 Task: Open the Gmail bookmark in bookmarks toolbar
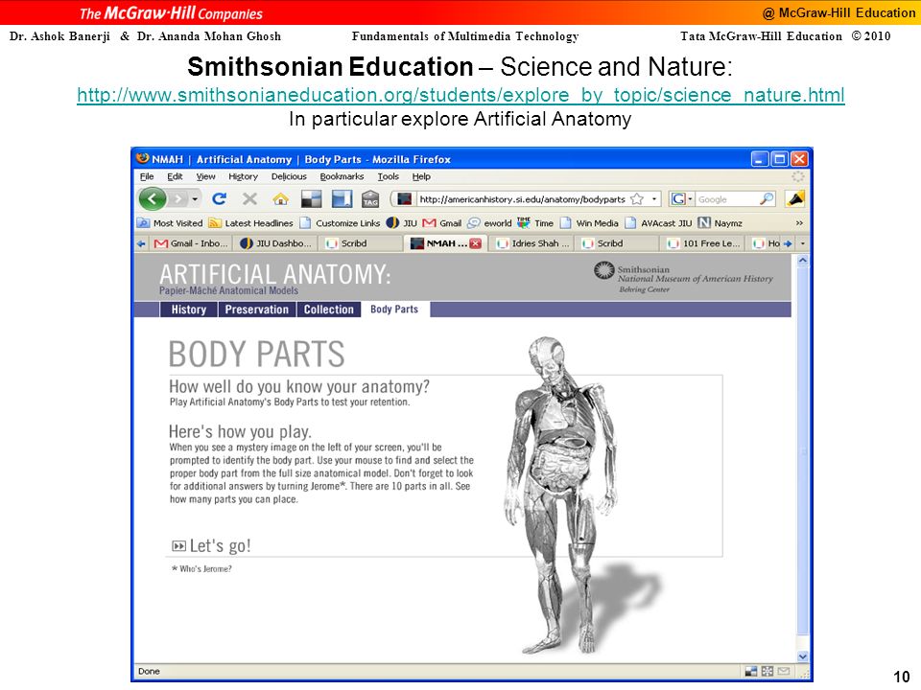(442, 223)
